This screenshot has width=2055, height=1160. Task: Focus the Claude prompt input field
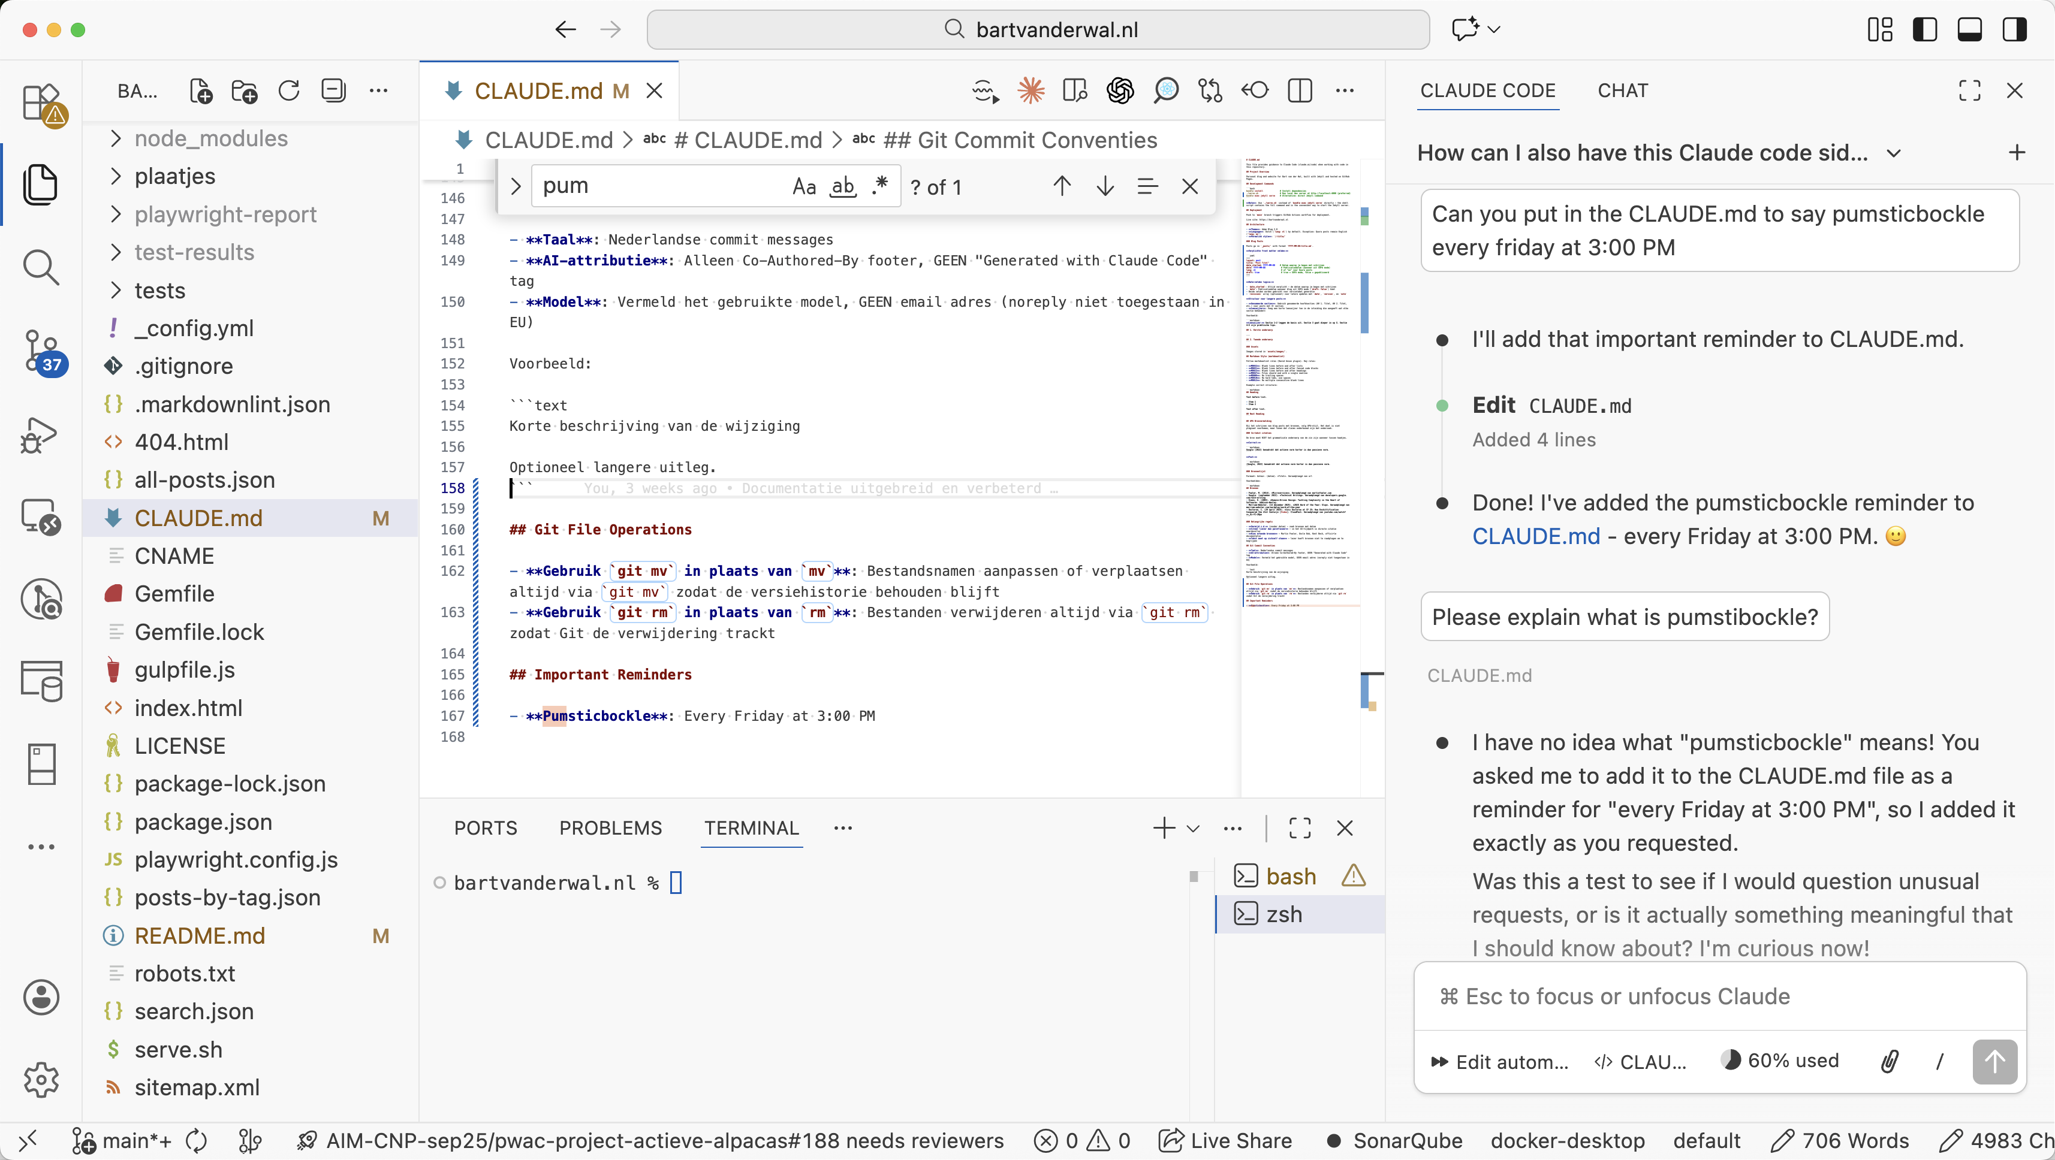tap(1719, 996)
